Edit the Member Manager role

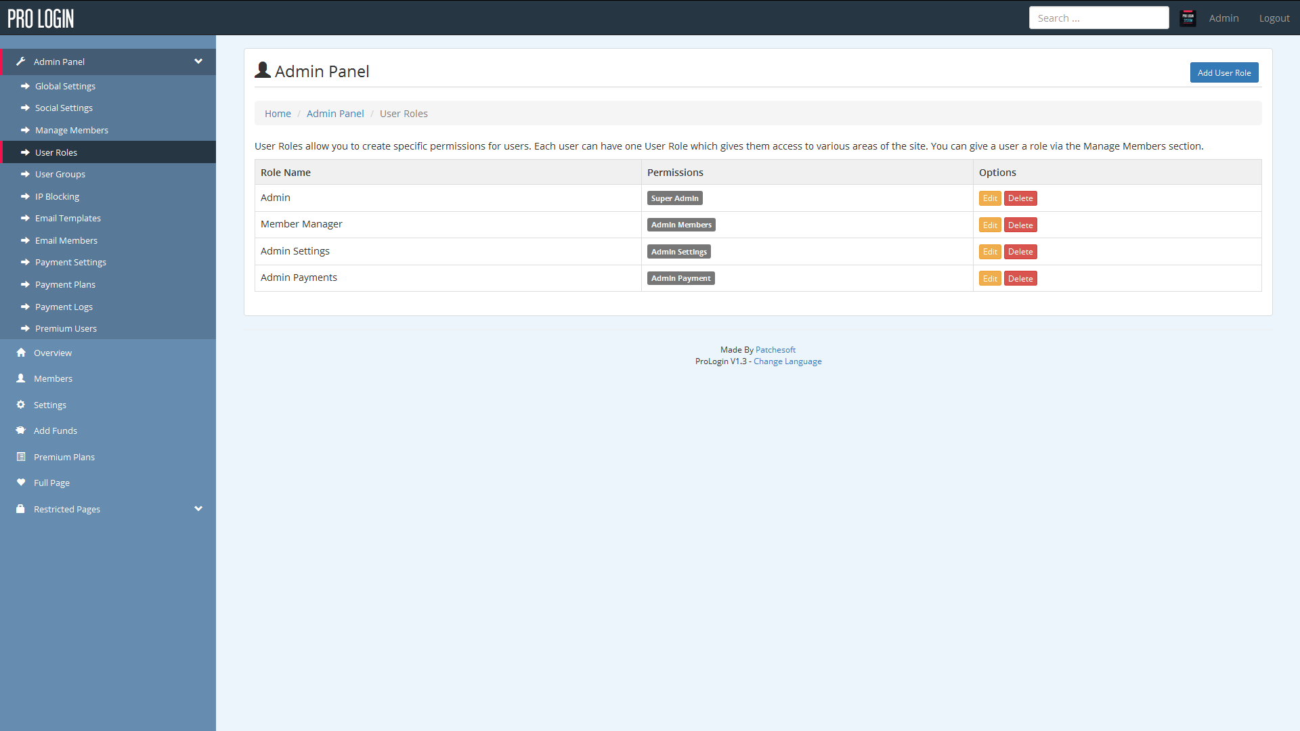989,225
